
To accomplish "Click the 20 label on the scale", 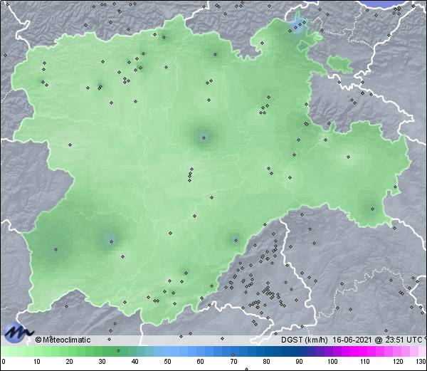I will click(x=69, y=361).
